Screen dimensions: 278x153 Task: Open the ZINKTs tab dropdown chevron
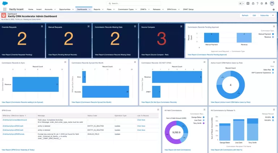tap(149, 9)
